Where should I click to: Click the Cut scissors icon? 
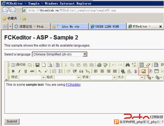point(66,65)
